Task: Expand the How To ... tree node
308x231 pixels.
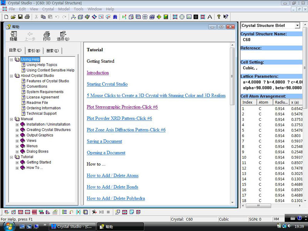Action: pos(17,168)
